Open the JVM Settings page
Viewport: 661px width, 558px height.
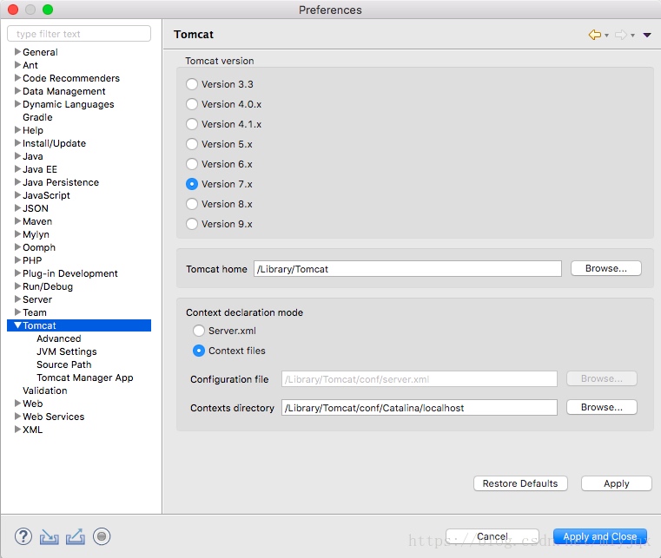click(x=67, y=351)
